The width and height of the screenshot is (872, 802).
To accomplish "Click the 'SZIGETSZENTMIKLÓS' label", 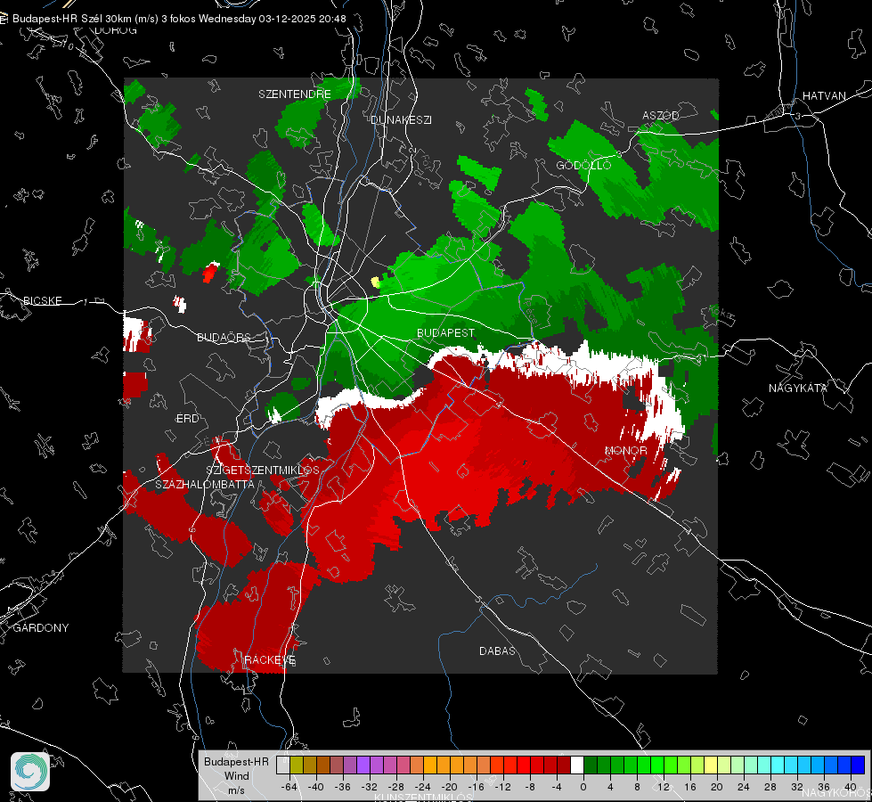I will (263, 471).
